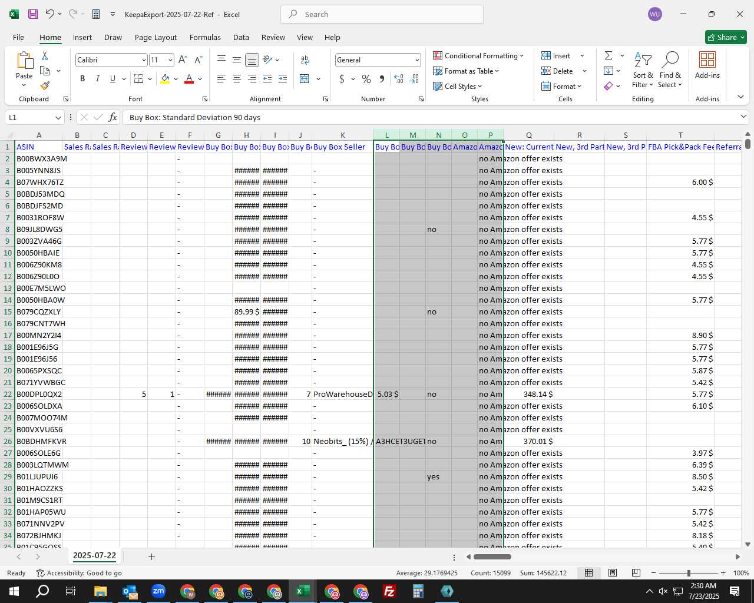Click Format cells button

(x=561, y=87)
